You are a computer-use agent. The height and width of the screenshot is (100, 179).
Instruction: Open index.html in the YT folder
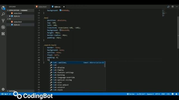coord(18,22)
